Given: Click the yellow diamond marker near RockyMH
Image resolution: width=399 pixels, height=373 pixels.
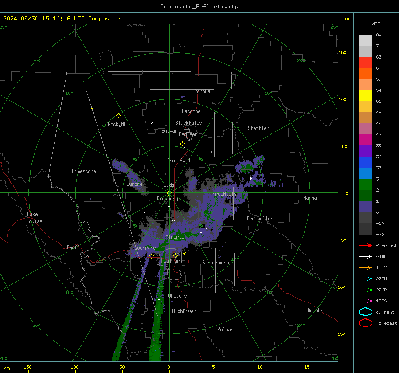Looking at the screenshot, I should 118,116.
